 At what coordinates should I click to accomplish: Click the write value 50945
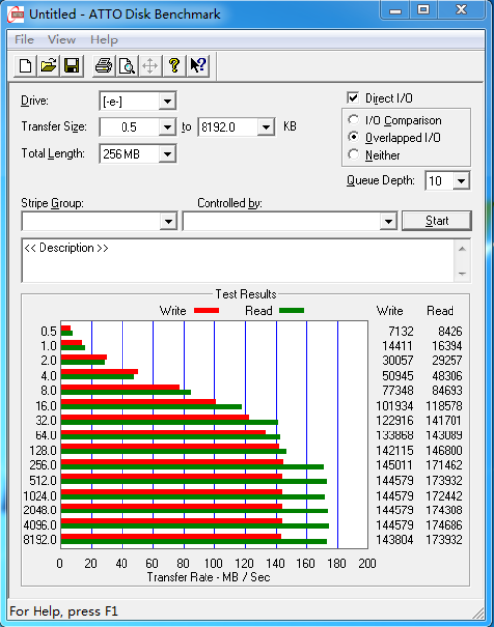[398, 376]
